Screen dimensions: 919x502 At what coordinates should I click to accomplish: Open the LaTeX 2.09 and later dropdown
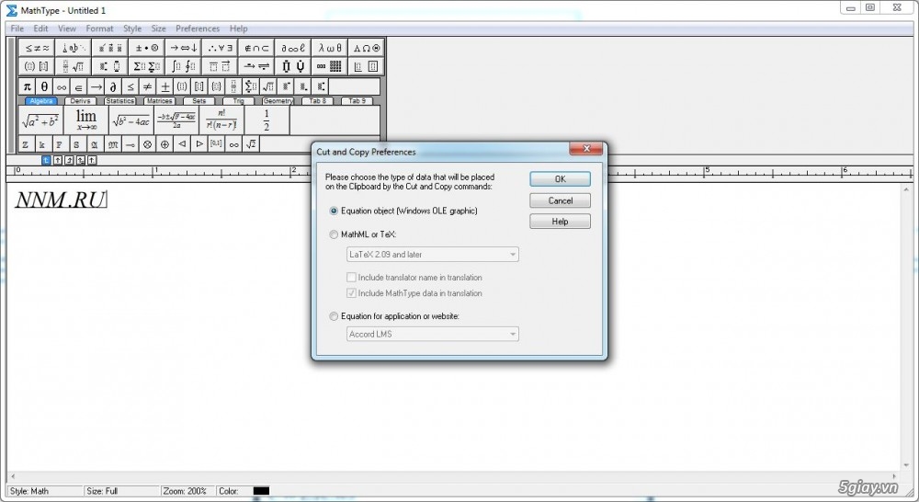pyautogui.click(x=433, y=255)
